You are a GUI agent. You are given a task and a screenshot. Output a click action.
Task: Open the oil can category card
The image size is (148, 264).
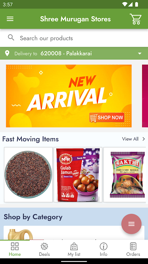tap(74, 233)
